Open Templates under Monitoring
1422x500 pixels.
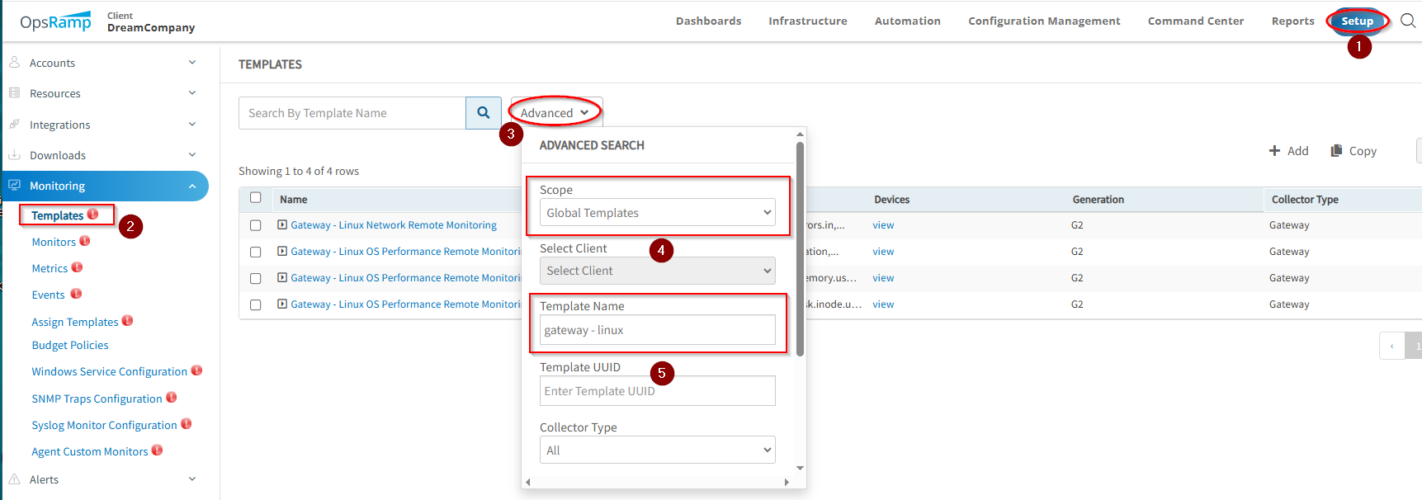click(x=57, y=215)
